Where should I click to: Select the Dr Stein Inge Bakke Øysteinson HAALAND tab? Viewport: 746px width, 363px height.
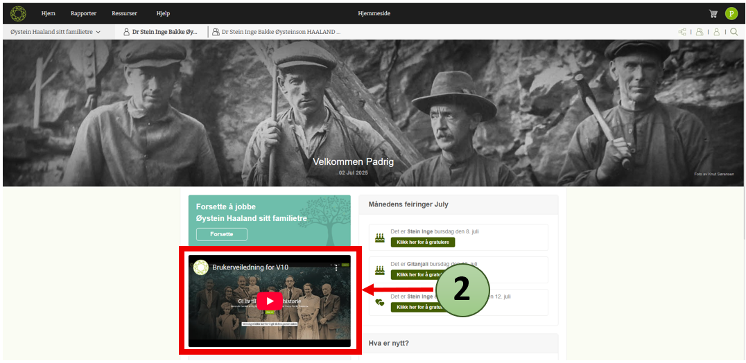(277, 32)
